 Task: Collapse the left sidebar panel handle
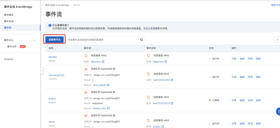click(x=42, y=71)
